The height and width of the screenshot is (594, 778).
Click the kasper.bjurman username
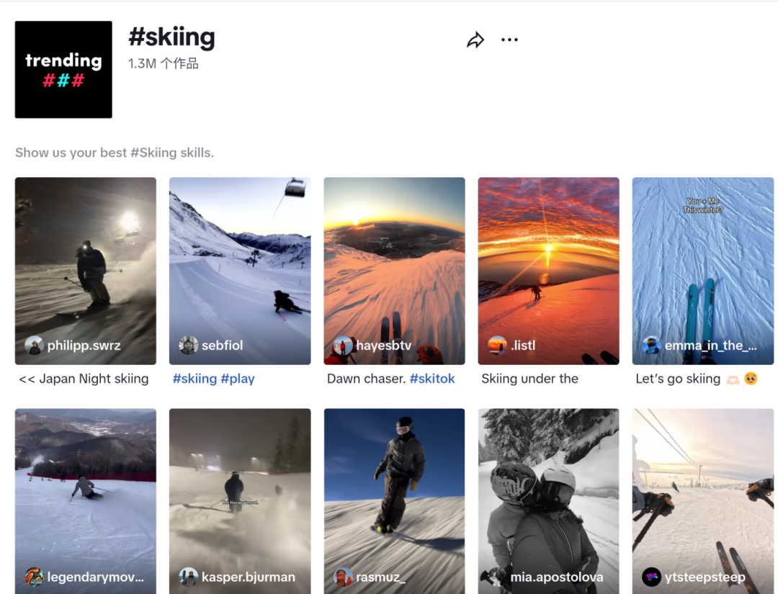point(249,577)
